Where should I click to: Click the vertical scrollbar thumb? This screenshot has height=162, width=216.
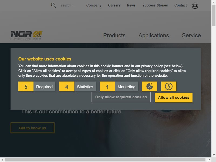pyautogui.click(x=214, y=15)
